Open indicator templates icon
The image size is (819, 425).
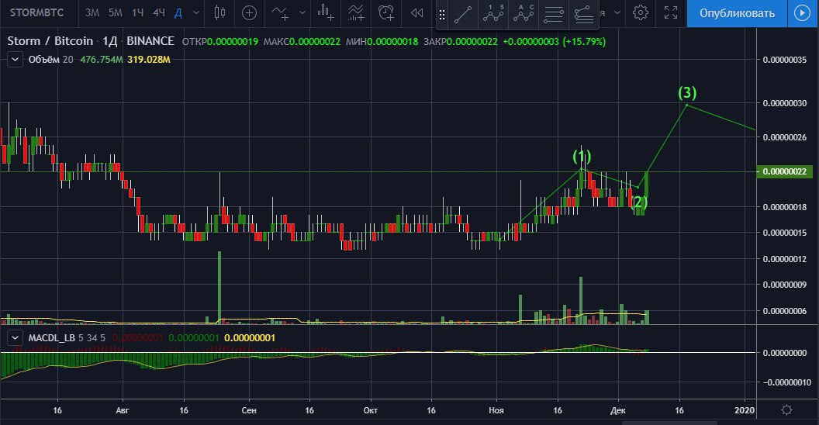tap(356, 12)
